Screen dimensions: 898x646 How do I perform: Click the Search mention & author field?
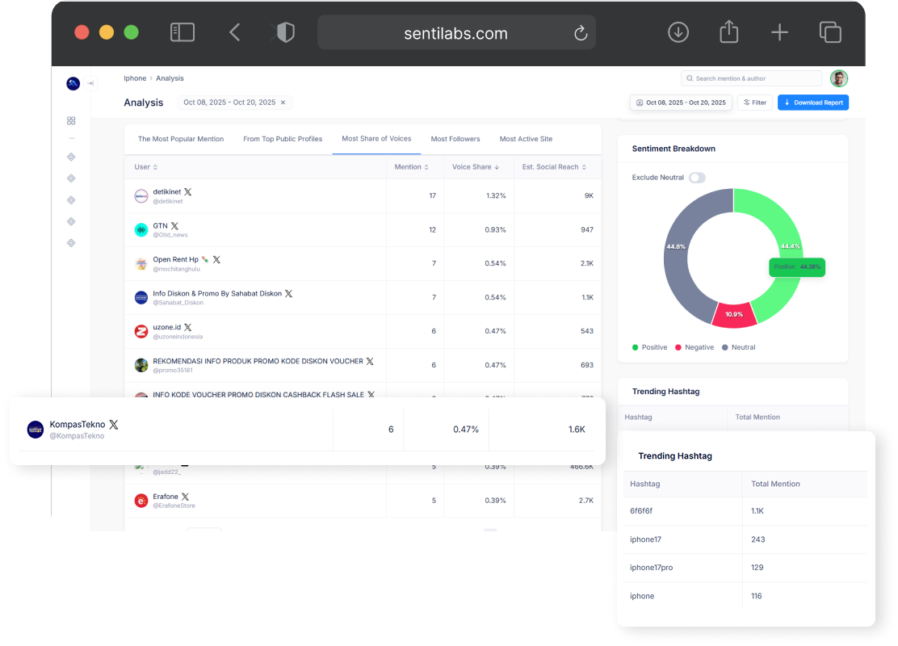751,78
